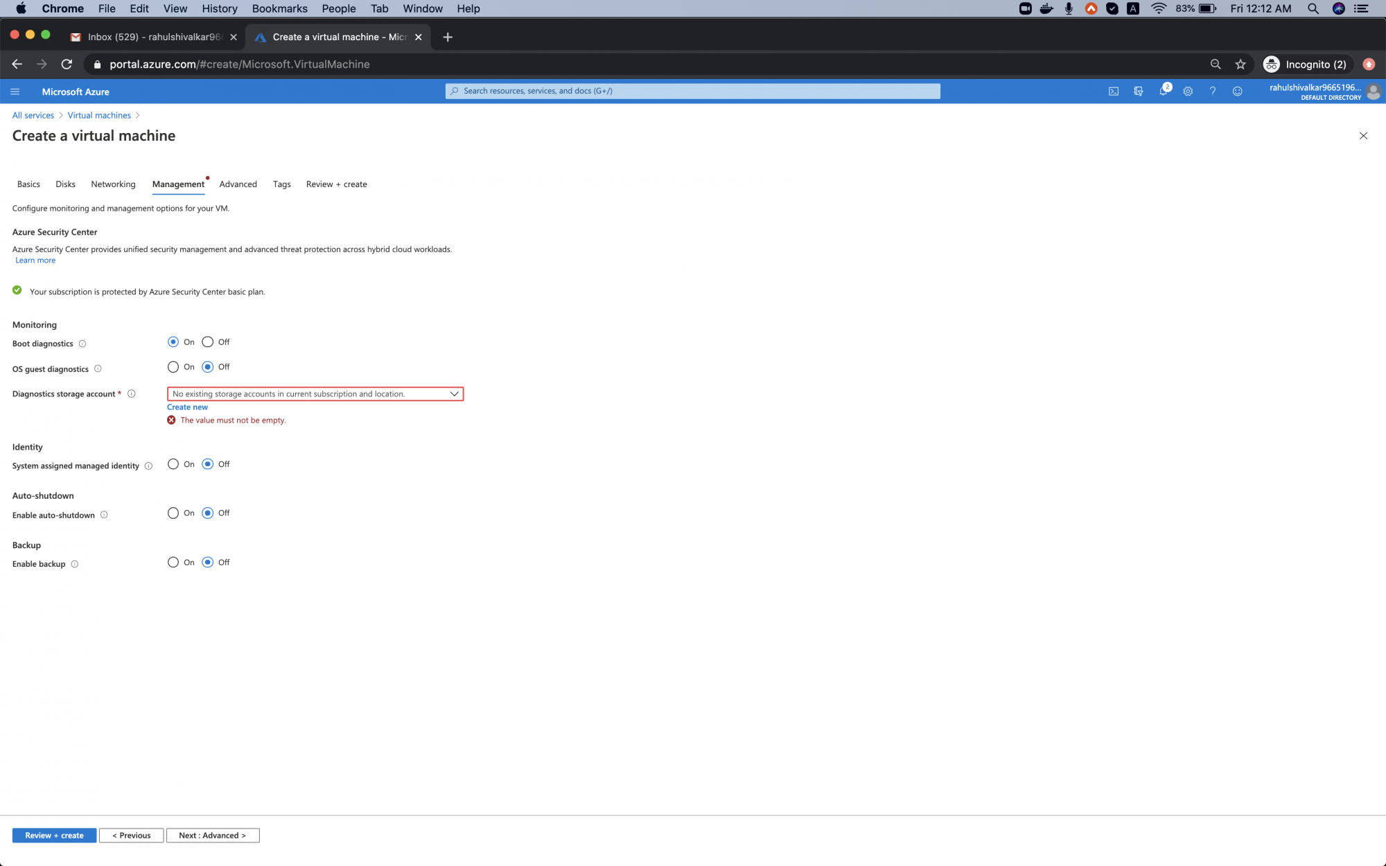Click Create new under diagnostics storage
1386x866 pixels.
click(x=187, y=407)
